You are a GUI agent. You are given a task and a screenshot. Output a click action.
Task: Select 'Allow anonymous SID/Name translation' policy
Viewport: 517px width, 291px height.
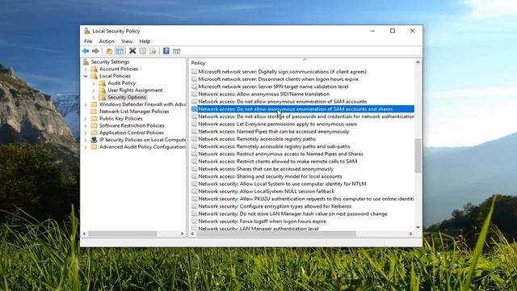(x=264, y=94)
